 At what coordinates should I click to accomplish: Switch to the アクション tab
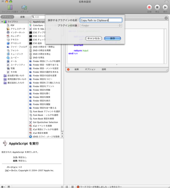click(7, 17)
